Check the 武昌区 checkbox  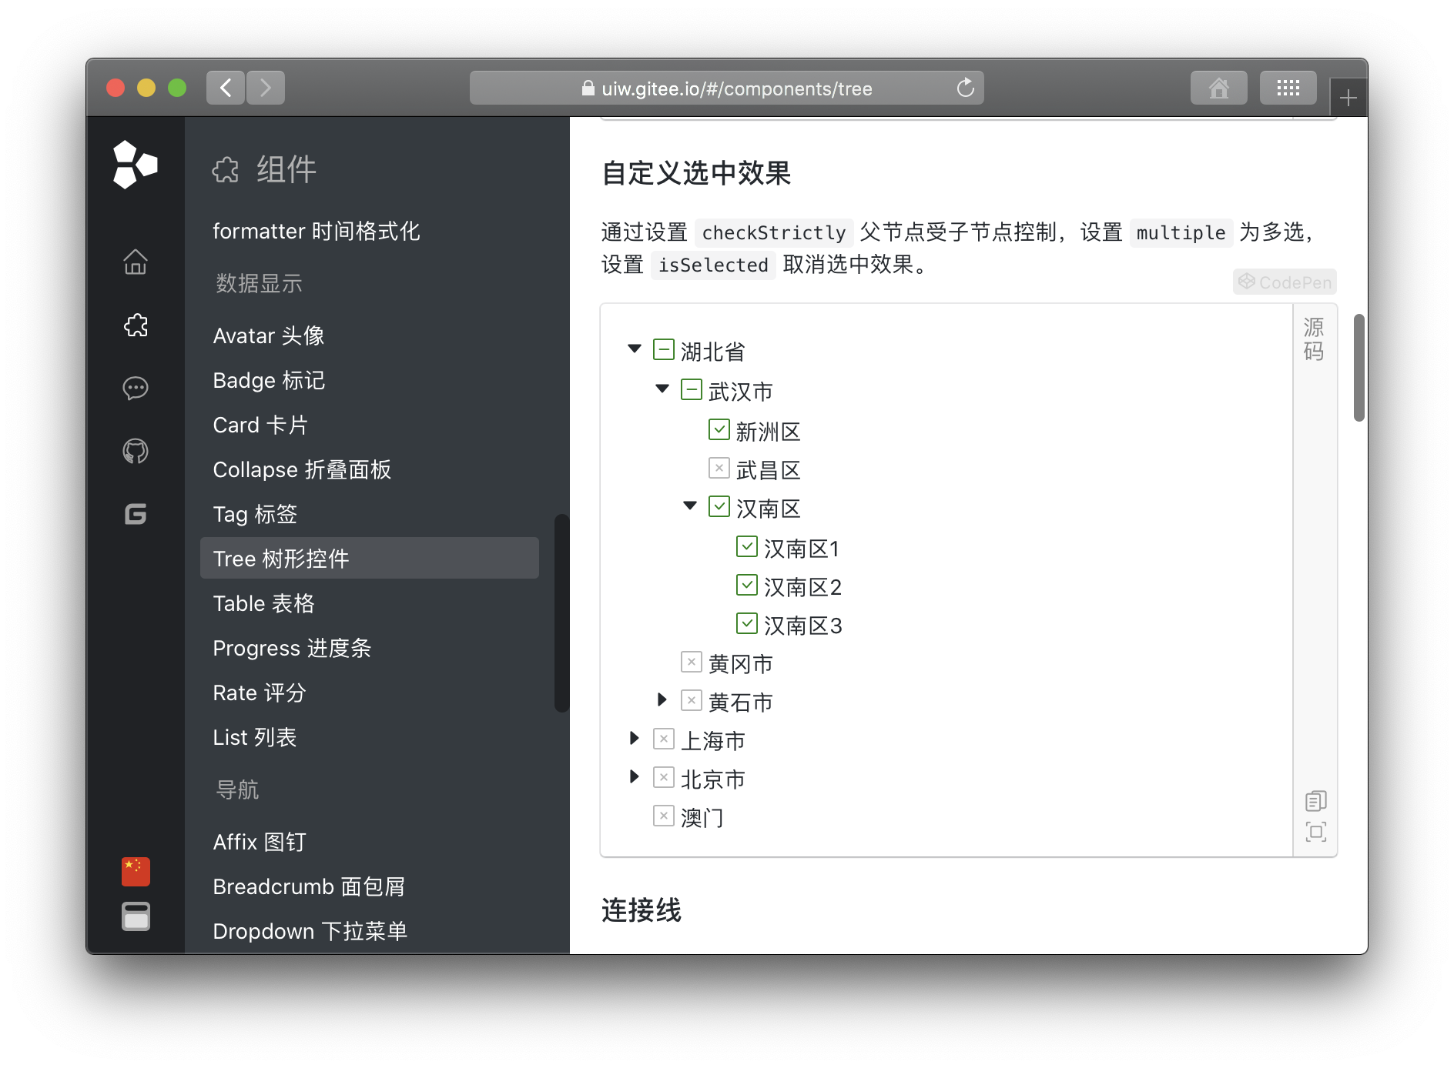(719, 468)
